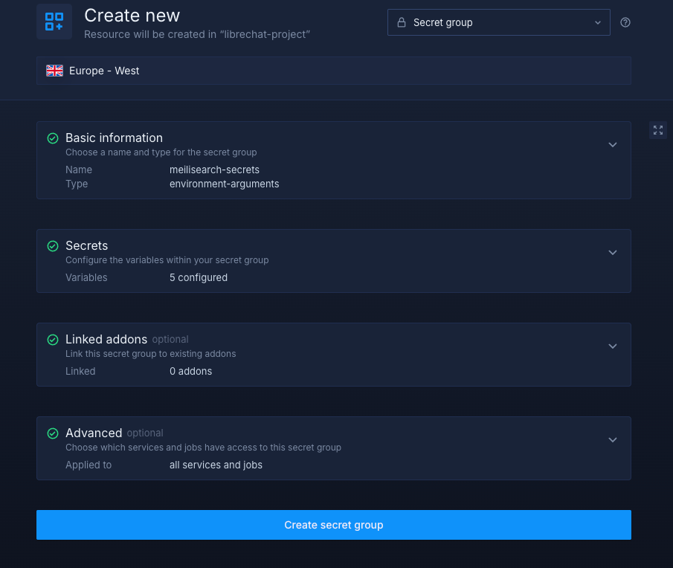This screenshot has height=568, width=673.
Task: Expand the Advanced section chevron
Action: [613, 440]
